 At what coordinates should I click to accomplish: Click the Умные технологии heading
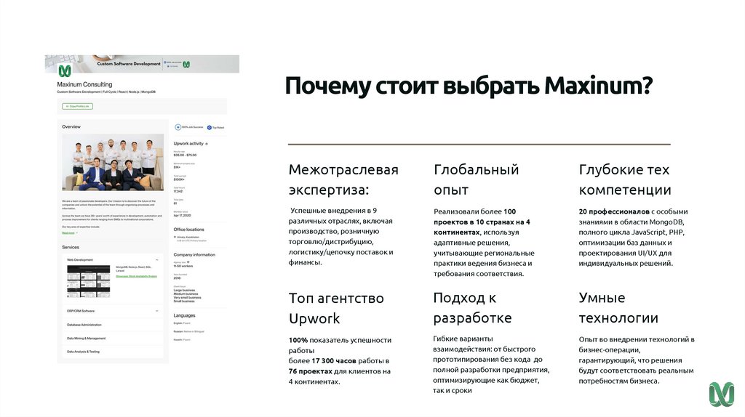pos(618,307)
